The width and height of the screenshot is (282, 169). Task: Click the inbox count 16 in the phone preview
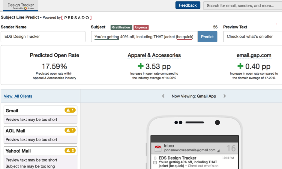[x=231, y=148]
